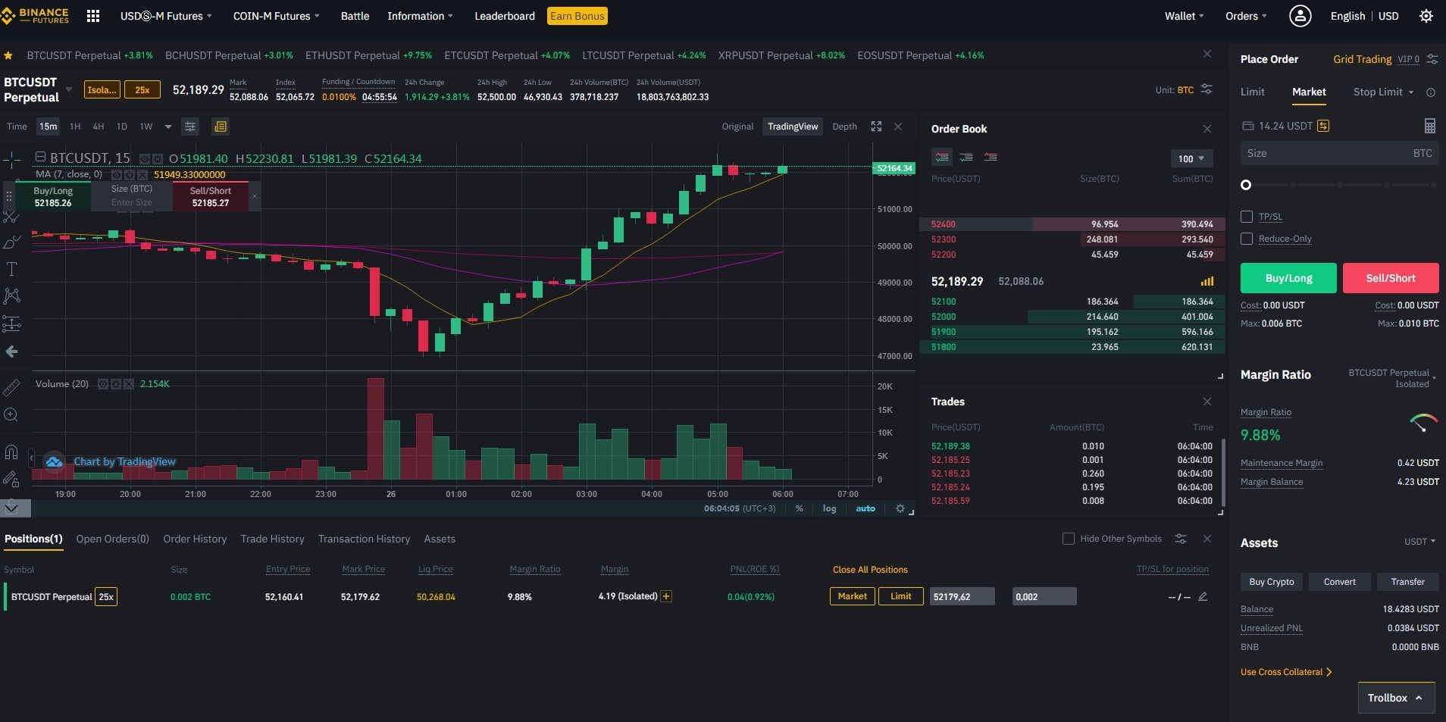Click the position close price field 52179,62

[x=962, y=596]
